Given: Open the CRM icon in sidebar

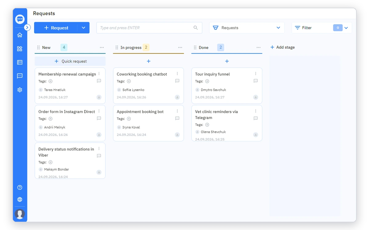Looking at the screenshot, I should pos(20,62).
